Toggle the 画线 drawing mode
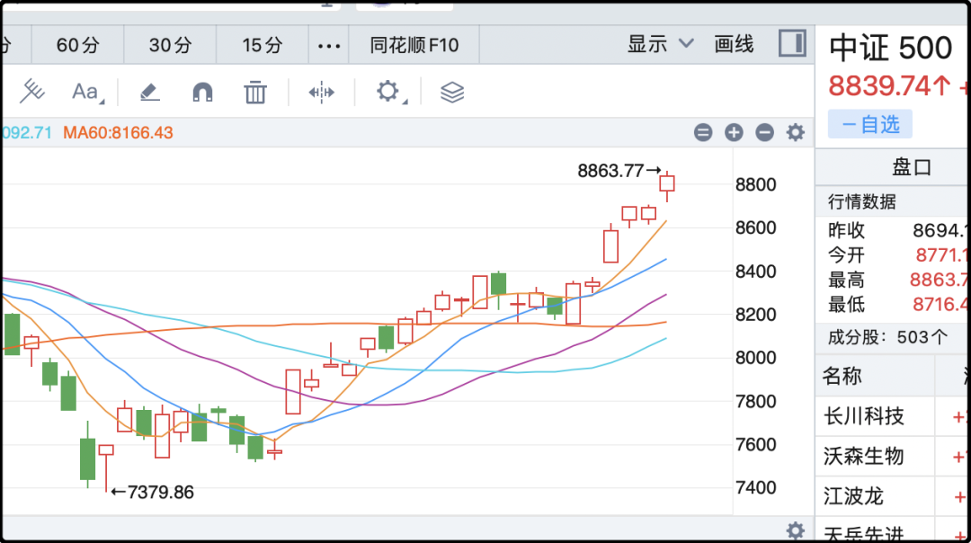This screenshot has height=543, width=971. pos(734,44)
